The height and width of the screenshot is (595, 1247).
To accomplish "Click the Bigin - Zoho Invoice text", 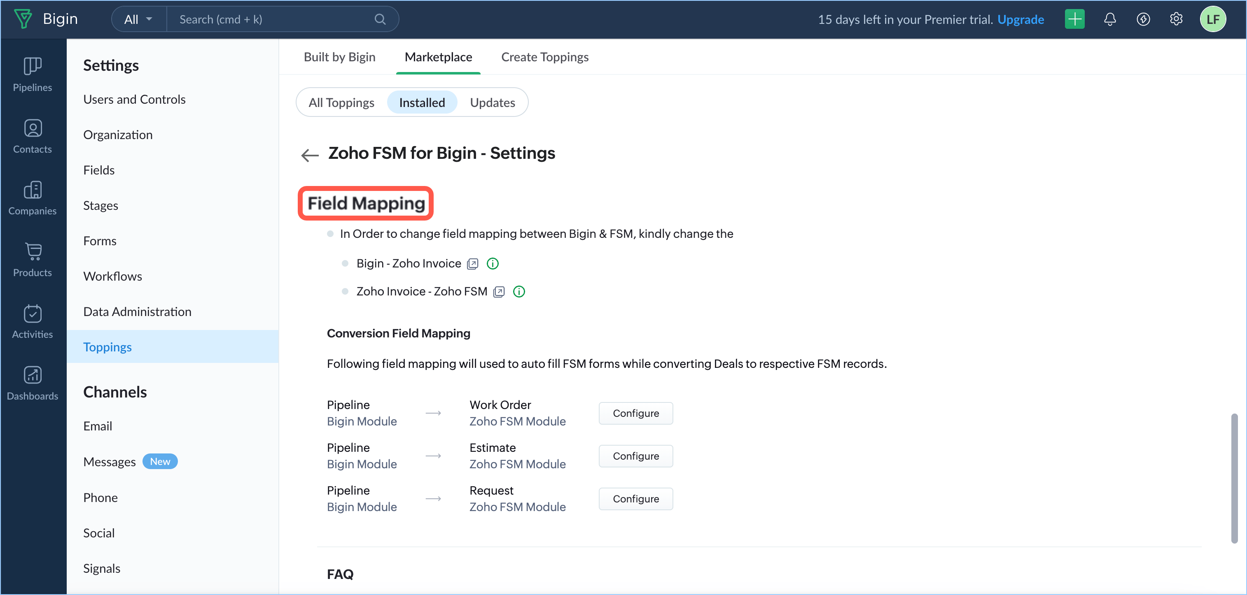I will [409, 264].
